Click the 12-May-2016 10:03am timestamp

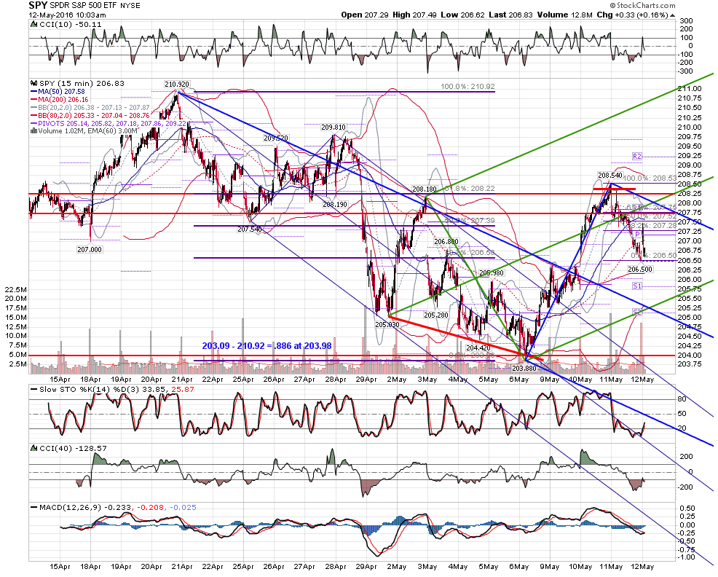(67, 15)
